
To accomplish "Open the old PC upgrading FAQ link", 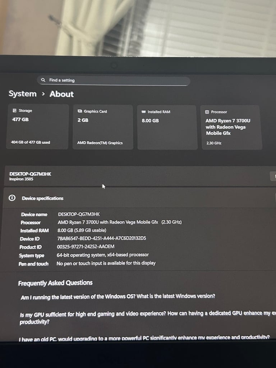I will coord(144,338).
